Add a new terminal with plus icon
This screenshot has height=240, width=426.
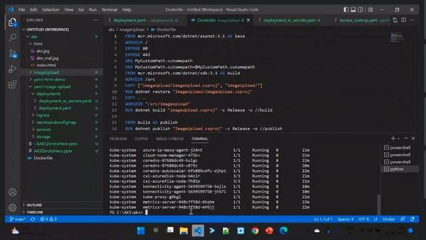(393, 139)
